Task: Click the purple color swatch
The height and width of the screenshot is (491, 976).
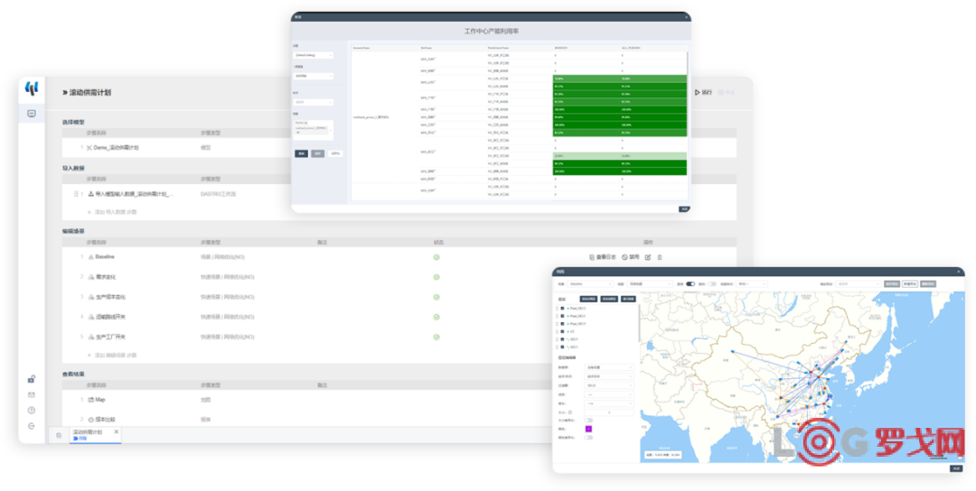Action: [x=588, y=429]
